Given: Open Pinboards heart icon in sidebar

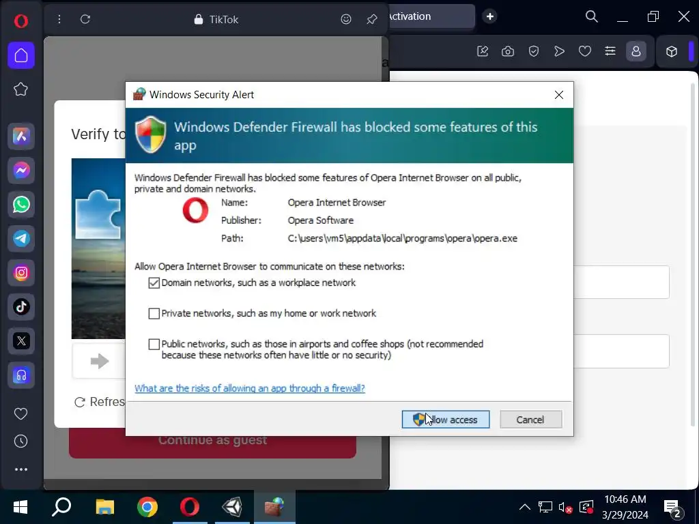Looking at the screenshot, I should [20, 413].
